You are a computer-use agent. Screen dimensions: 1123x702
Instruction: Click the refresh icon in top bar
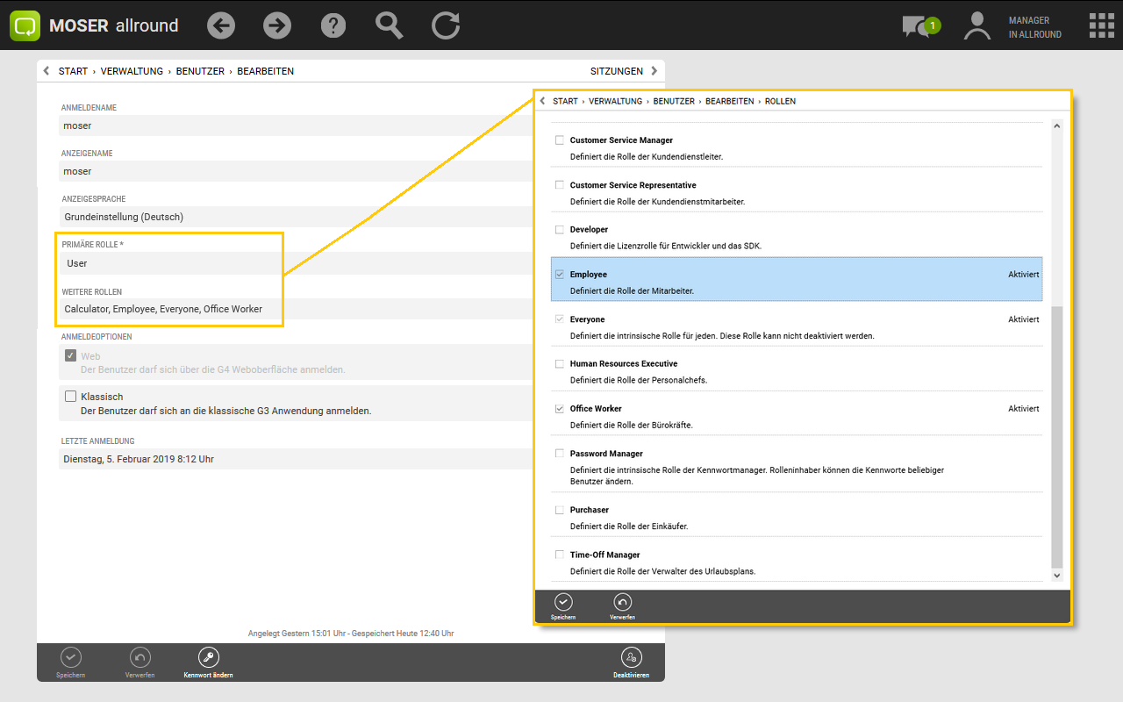click(446, 25)
